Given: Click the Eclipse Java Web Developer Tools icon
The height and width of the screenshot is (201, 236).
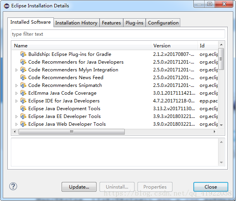Looking at the screenshot, I should coord(23,124).
